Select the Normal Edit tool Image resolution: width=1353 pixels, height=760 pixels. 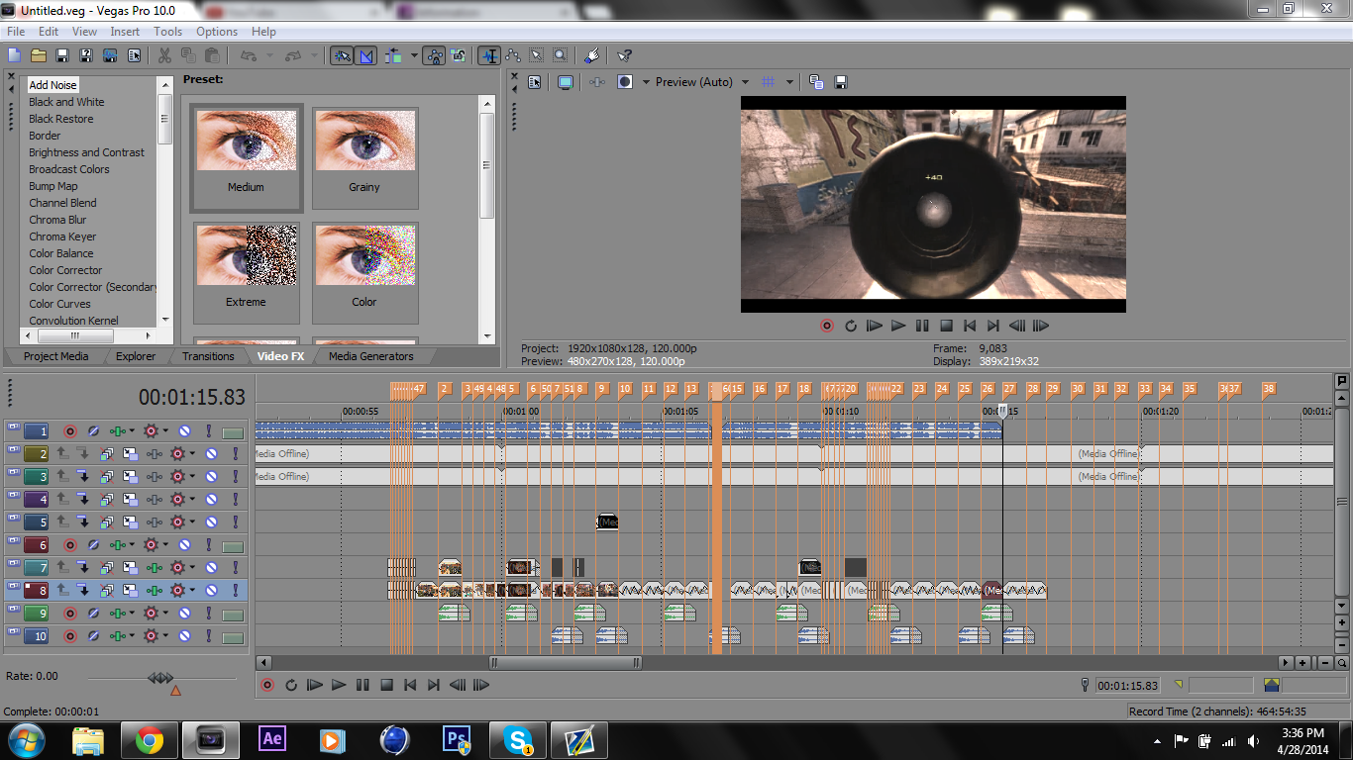tap(489, 55)
